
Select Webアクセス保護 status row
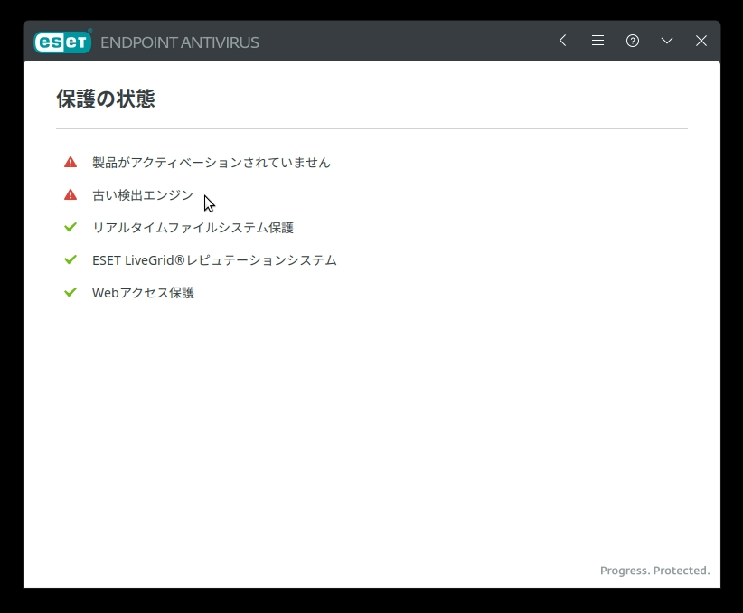point(143,293)
